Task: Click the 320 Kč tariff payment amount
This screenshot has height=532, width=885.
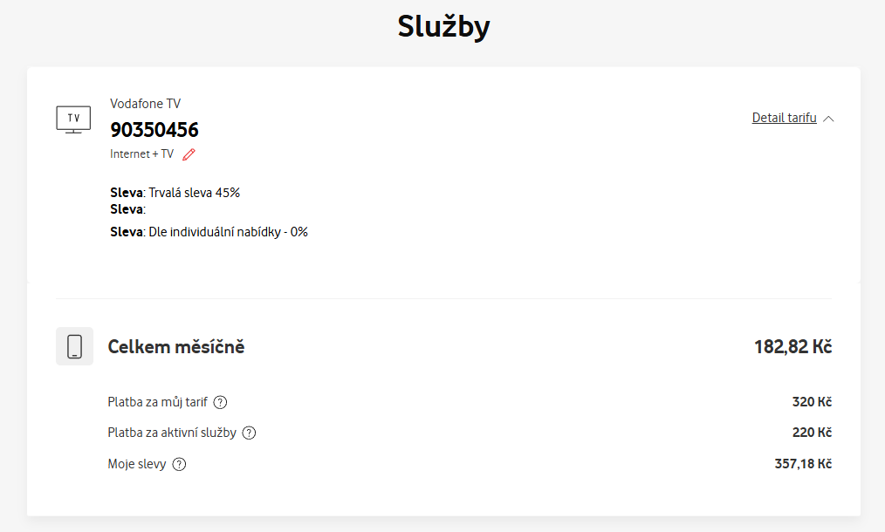Action: 811,402
